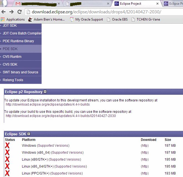The height and width of the screenshot is (177, 183).
Task: Collapse the Eclipse SDK section
Action: click(29, 134)
